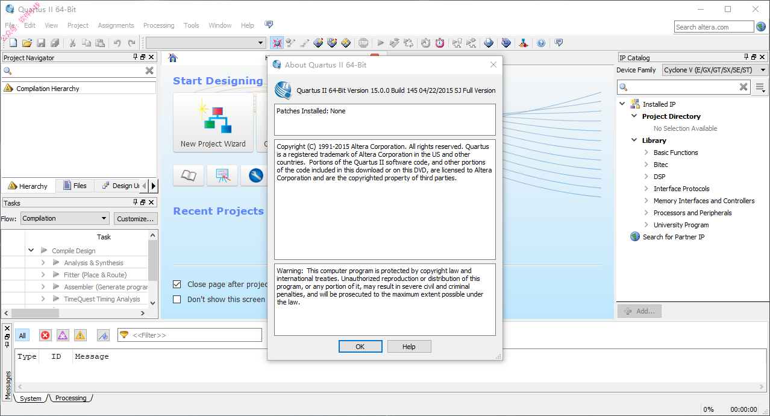This screenshot has width=770, height=416.
Task: Click the Stop Processing toolbar icon
Action: [363, 43]
